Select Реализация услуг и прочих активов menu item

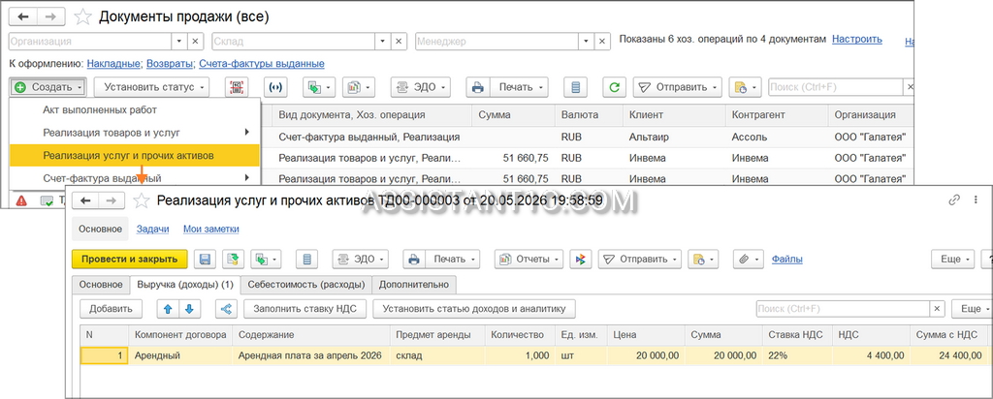135,155
